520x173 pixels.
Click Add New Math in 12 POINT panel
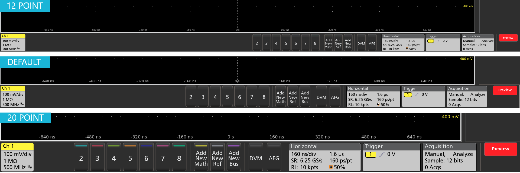coord(329,43)
